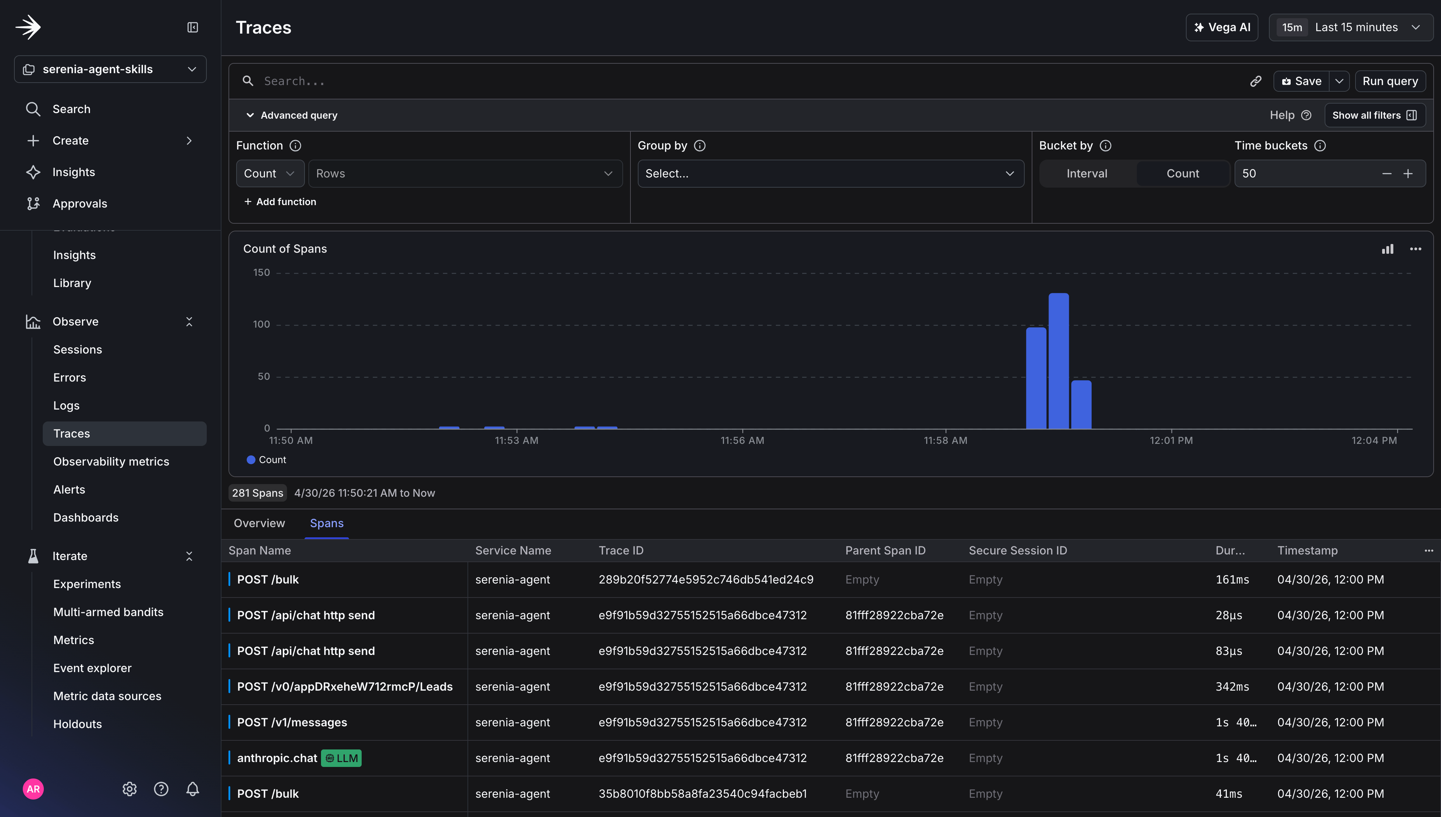This screenshot has width=1441, height=817.
Task: Show Time buckets info icon
Action: click(1320, 146)
